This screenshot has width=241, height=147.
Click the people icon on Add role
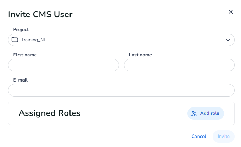194,113
